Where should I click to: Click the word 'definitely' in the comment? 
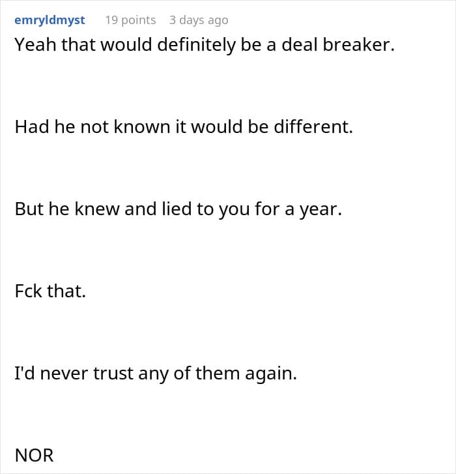point(173,47)
